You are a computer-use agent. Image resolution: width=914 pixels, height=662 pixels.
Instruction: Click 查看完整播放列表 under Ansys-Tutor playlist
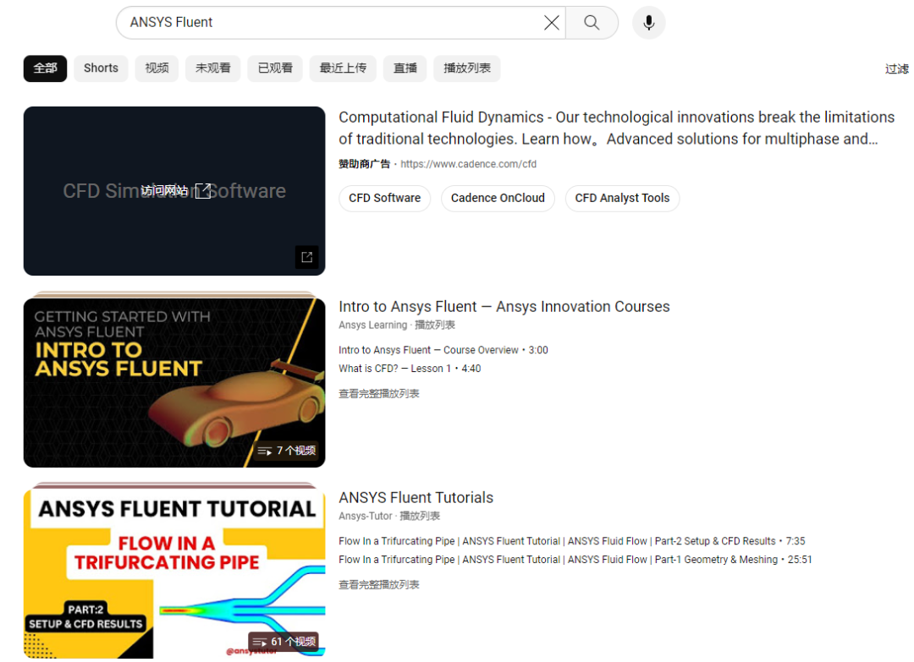click(x=379, y=584)
